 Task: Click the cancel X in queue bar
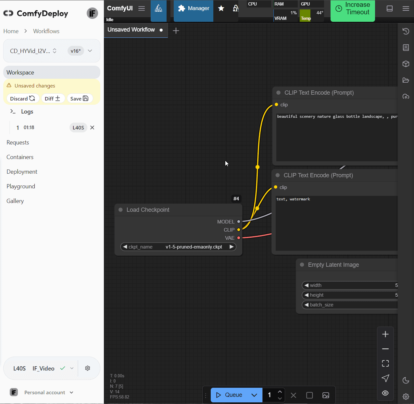[x=294, y=395]
